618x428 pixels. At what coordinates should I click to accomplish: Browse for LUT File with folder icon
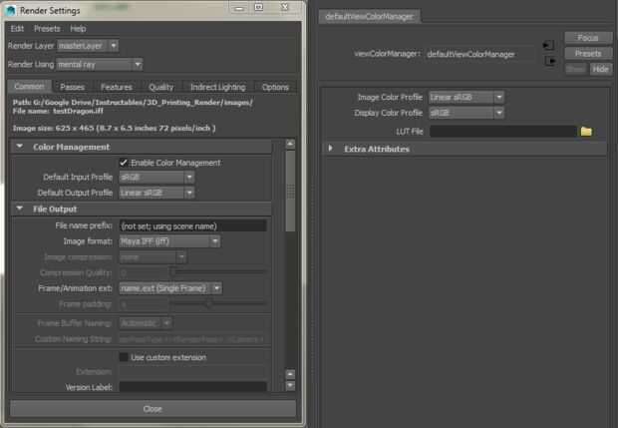pos(586,131)
